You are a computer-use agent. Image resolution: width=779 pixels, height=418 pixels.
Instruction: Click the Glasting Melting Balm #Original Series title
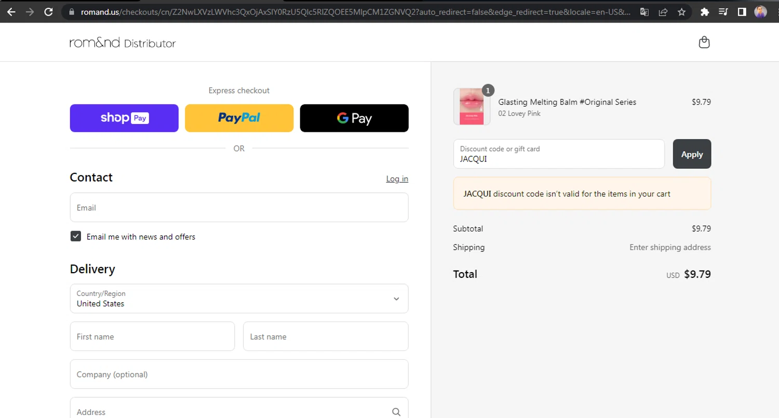point(567,102)
